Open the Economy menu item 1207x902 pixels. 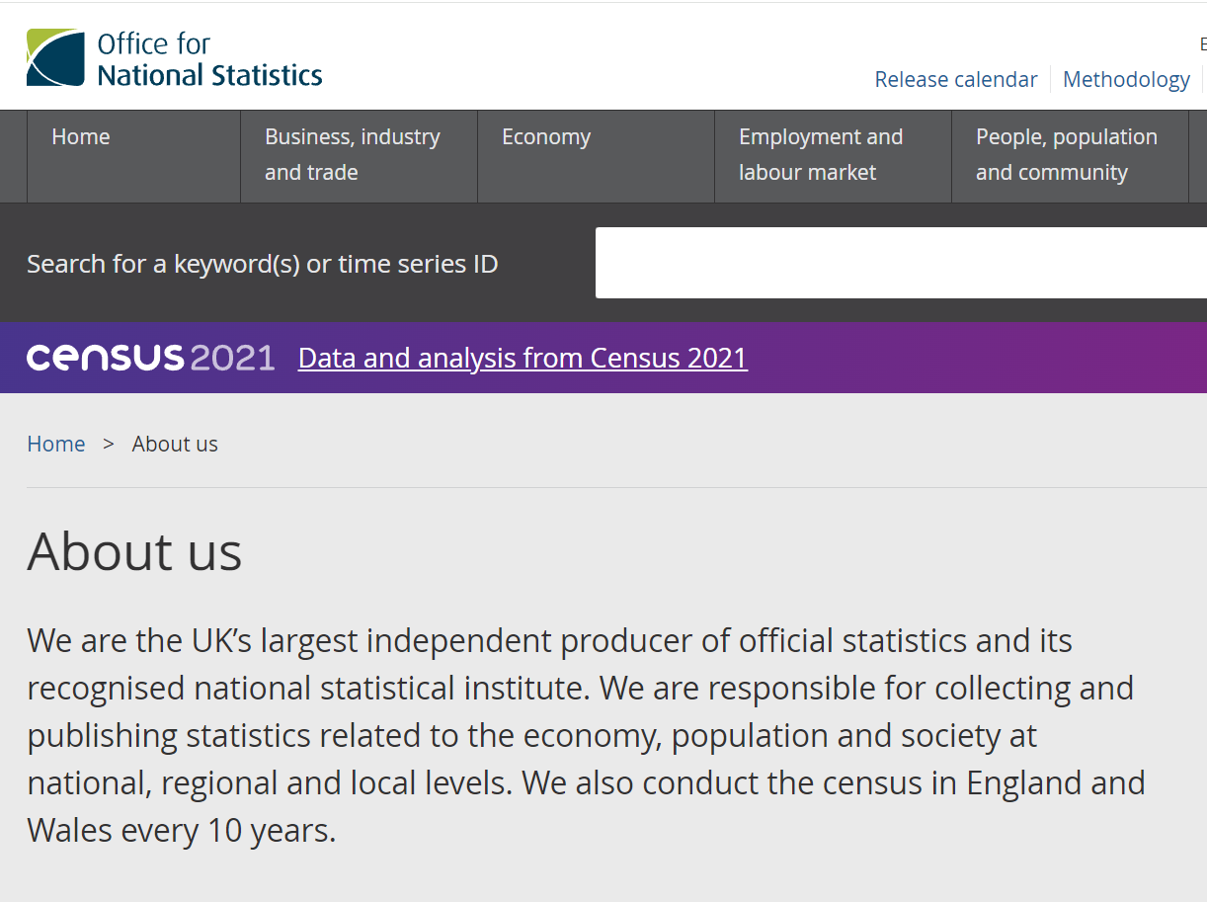(597, 156)
